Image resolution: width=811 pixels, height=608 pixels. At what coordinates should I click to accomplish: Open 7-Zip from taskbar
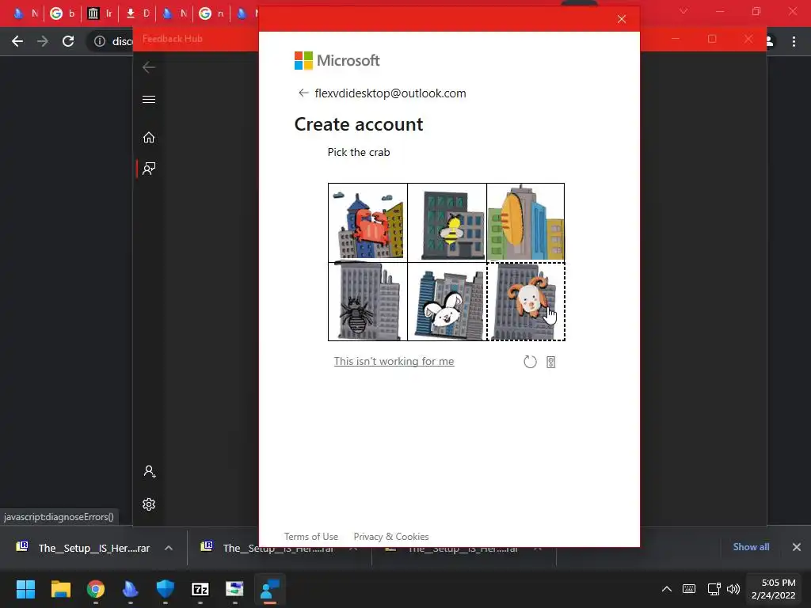pos(200,589)
